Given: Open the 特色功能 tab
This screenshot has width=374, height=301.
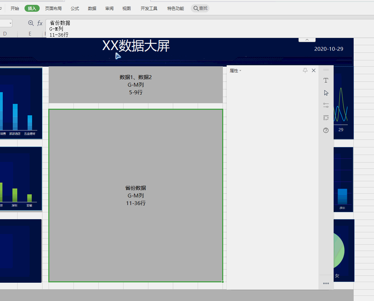Looking at the screenshot, I should click(x=176, y=9).
